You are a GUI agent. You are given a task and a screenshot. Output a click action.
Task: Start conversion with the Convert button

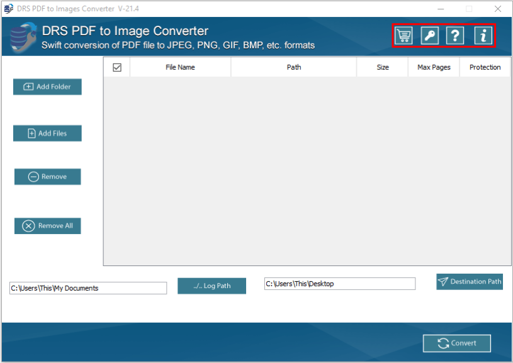[x=457, y=343]
